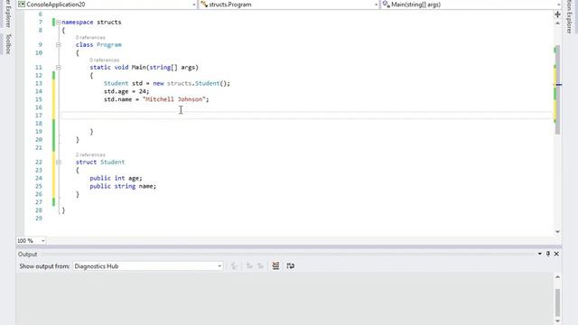Open the Solution Explorer side tab
This screenshot has width=578, height=325.
pyautogui.click(x=570, y=16)
